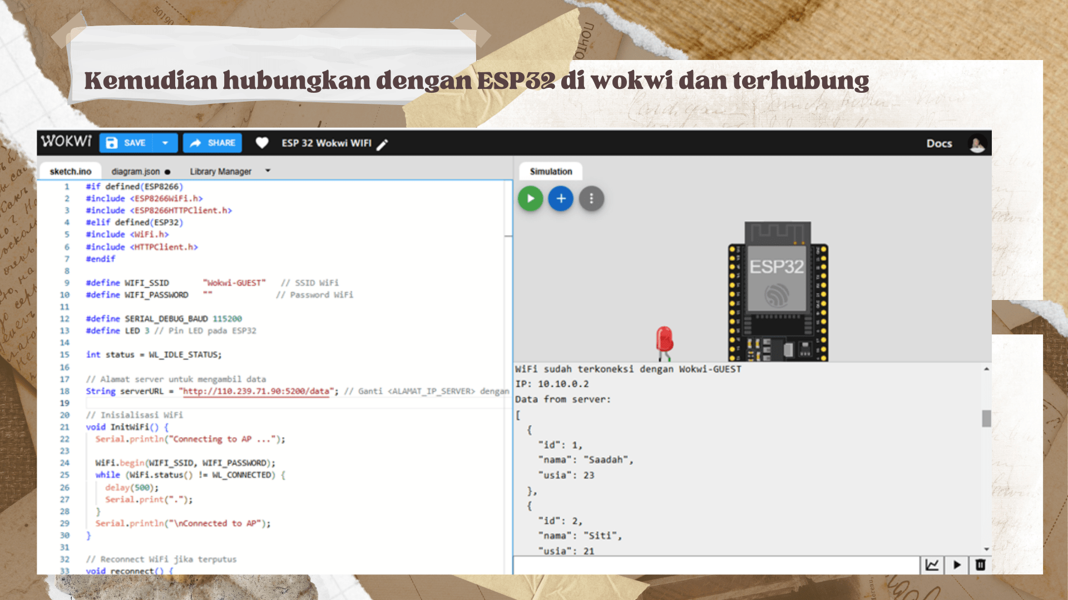Click serial monitor play/send button

click(x=957, y=565)
